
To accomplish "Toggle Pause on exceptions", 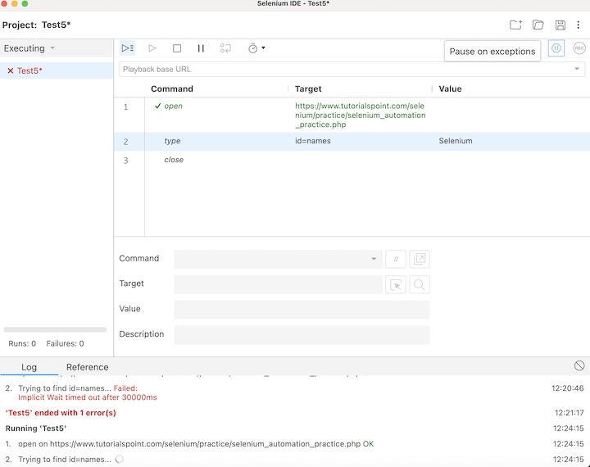I will click(556, 49).
